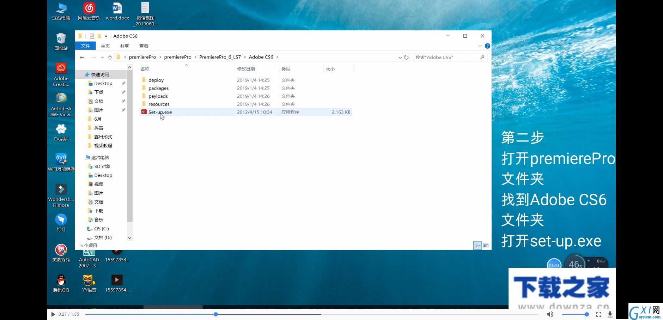Viewport: 663px width, 320px height.
Task: Open the 主页 ribbon tab
Action: [105, 46]
